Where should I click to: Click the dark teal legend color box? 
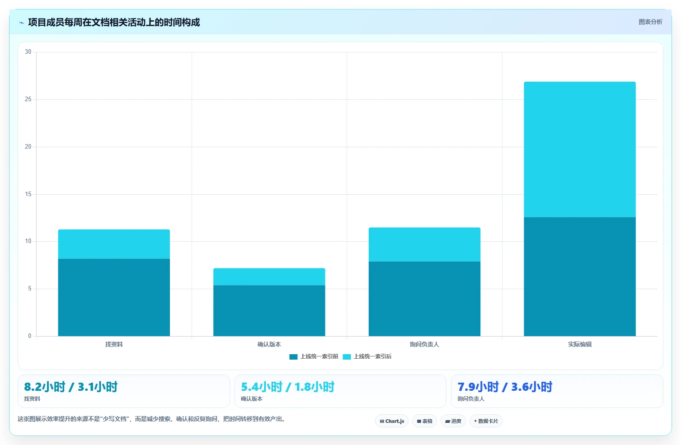coord(293,357)
